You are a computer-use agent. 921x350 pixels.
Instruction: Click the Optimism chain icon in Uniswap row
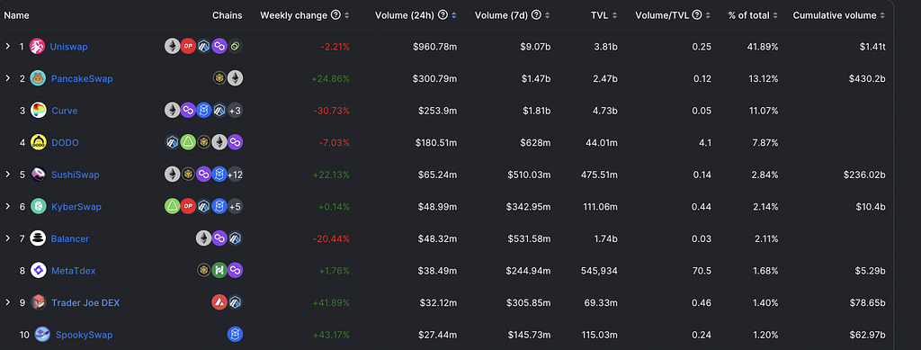tap(187, 47)
